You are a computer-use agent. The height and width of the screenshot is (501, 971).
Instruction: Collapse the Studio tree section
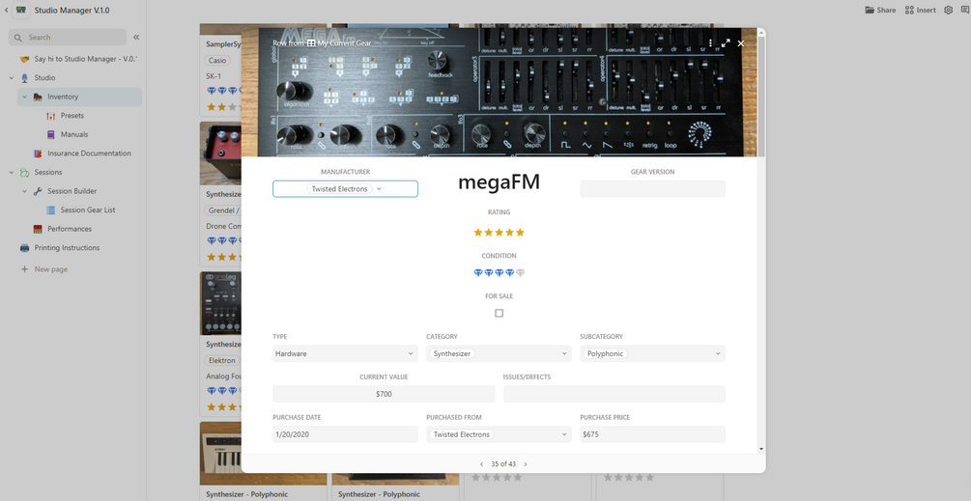pos(12,78)
